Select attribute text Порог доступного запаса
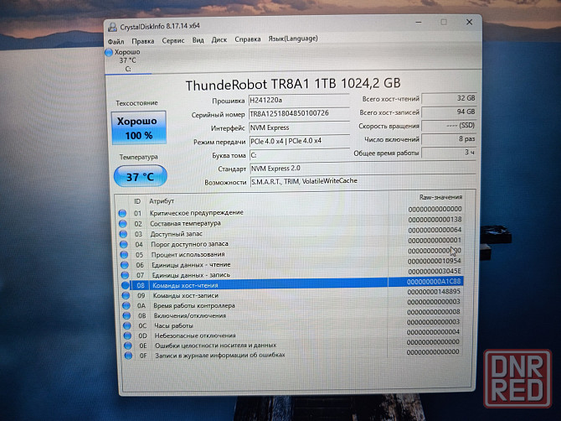The height and width of the screenshot is (421, 561). (x=189, y=244)
